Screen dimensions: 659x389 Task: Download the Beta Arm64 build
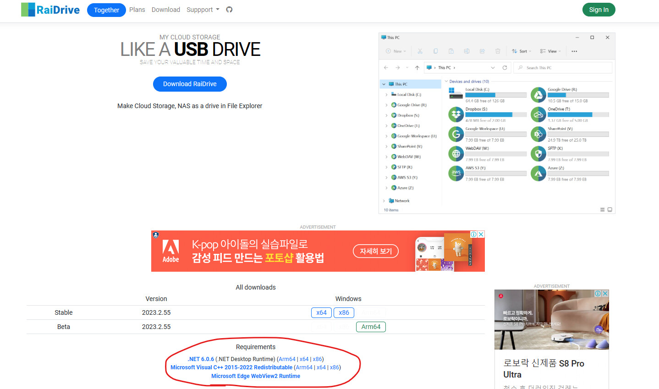[x=371, y=327]
